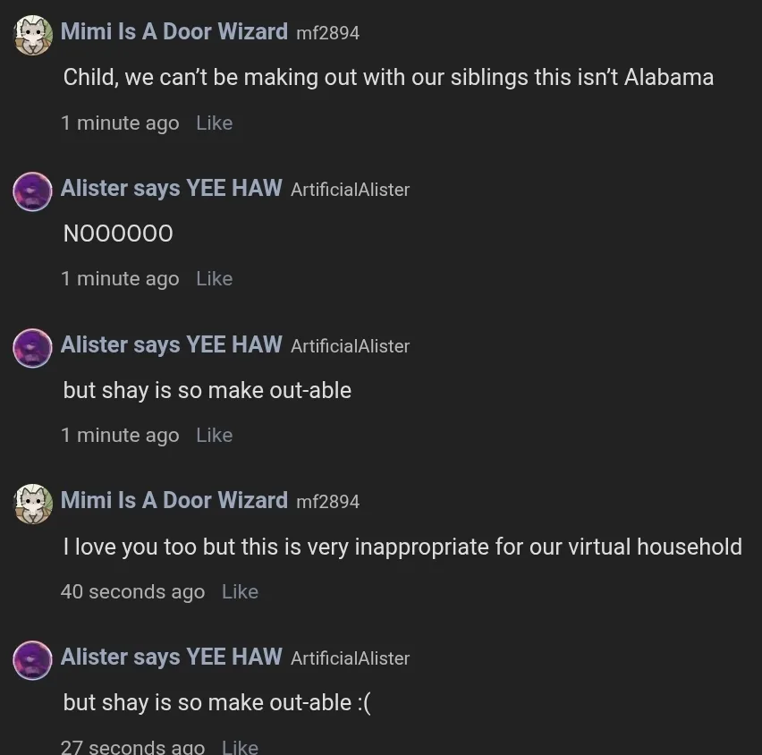The image size is (762, 755).
Task: Click '1 minute ago' under the Alabama comment
Action: coord(120,123)
